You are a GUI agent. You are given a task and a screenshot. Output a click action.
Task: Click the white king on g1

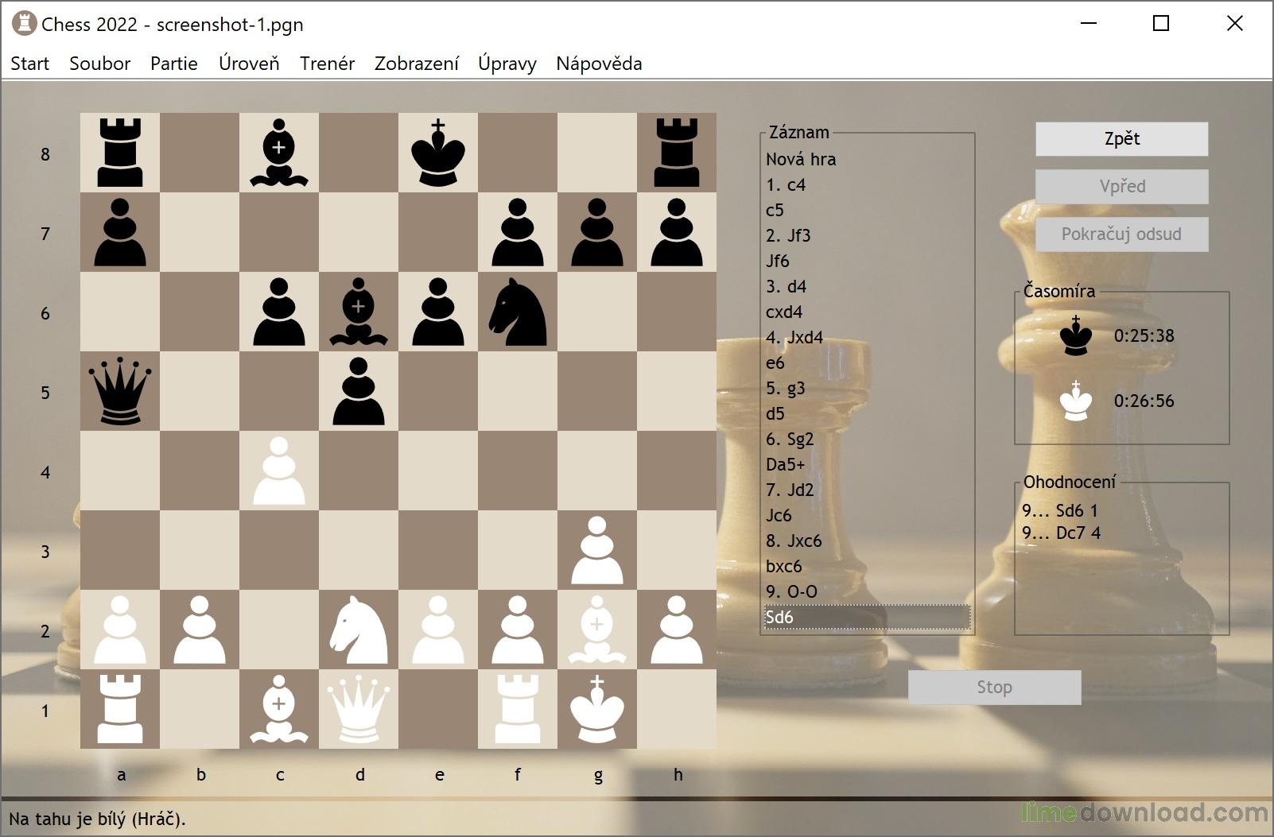[x=598, y=710]
